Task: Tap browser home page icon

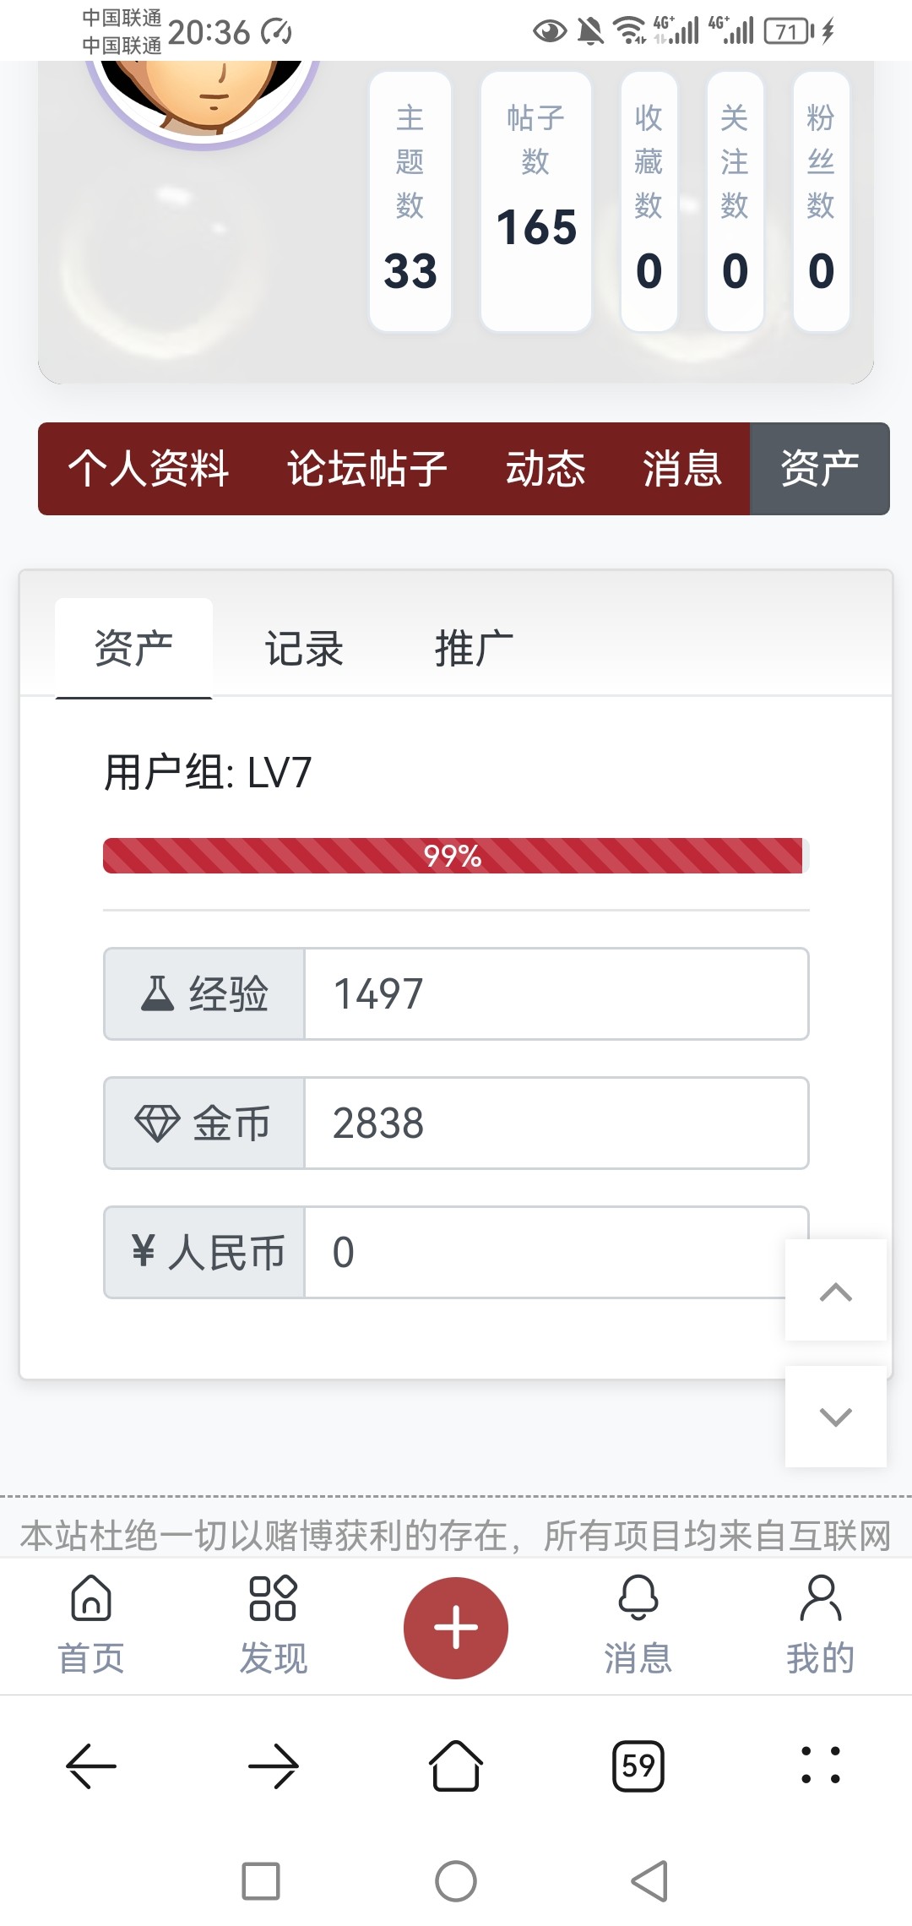Action: click(456, 1765)
